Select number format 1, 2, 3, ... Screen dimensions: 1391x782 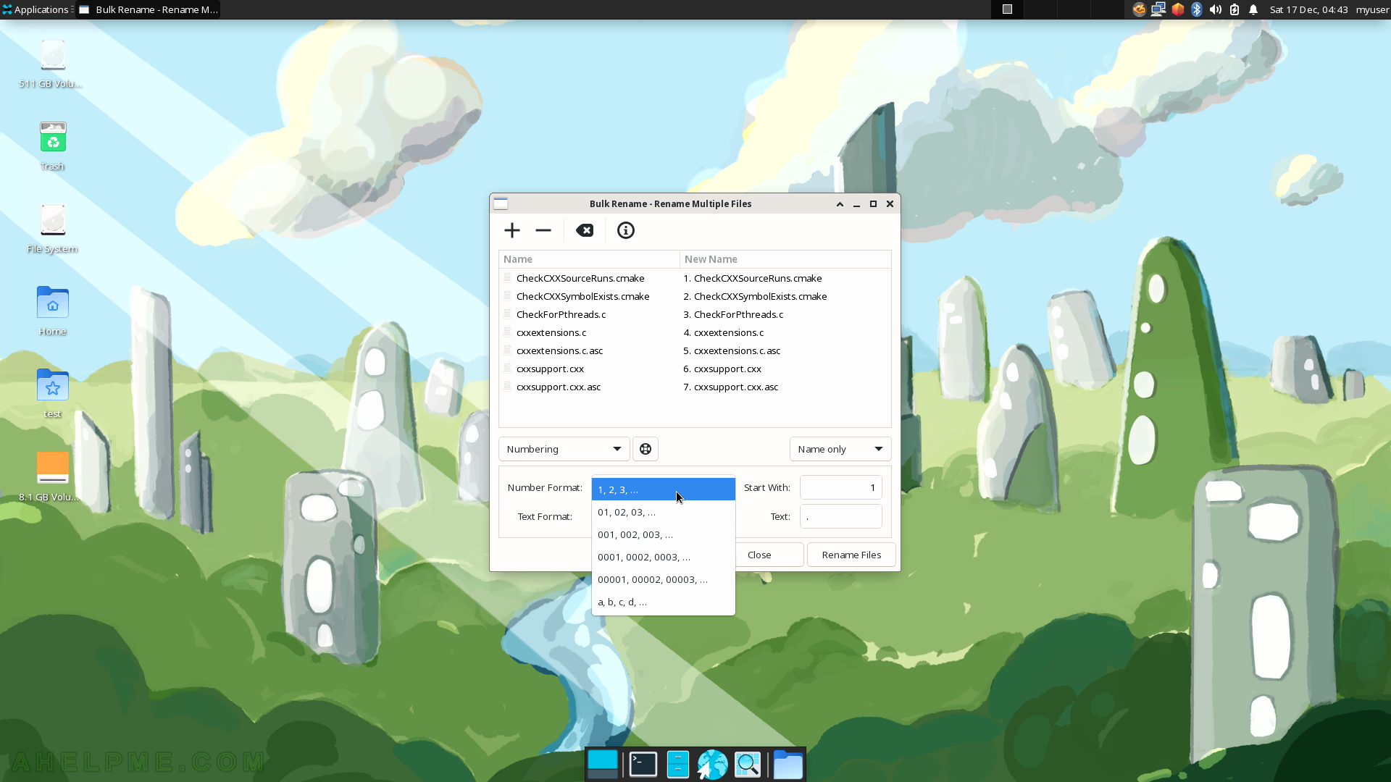[664, 489]
